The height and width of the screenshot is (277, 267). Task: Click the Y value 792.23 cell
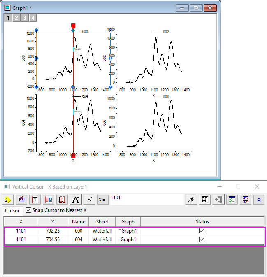53,231
